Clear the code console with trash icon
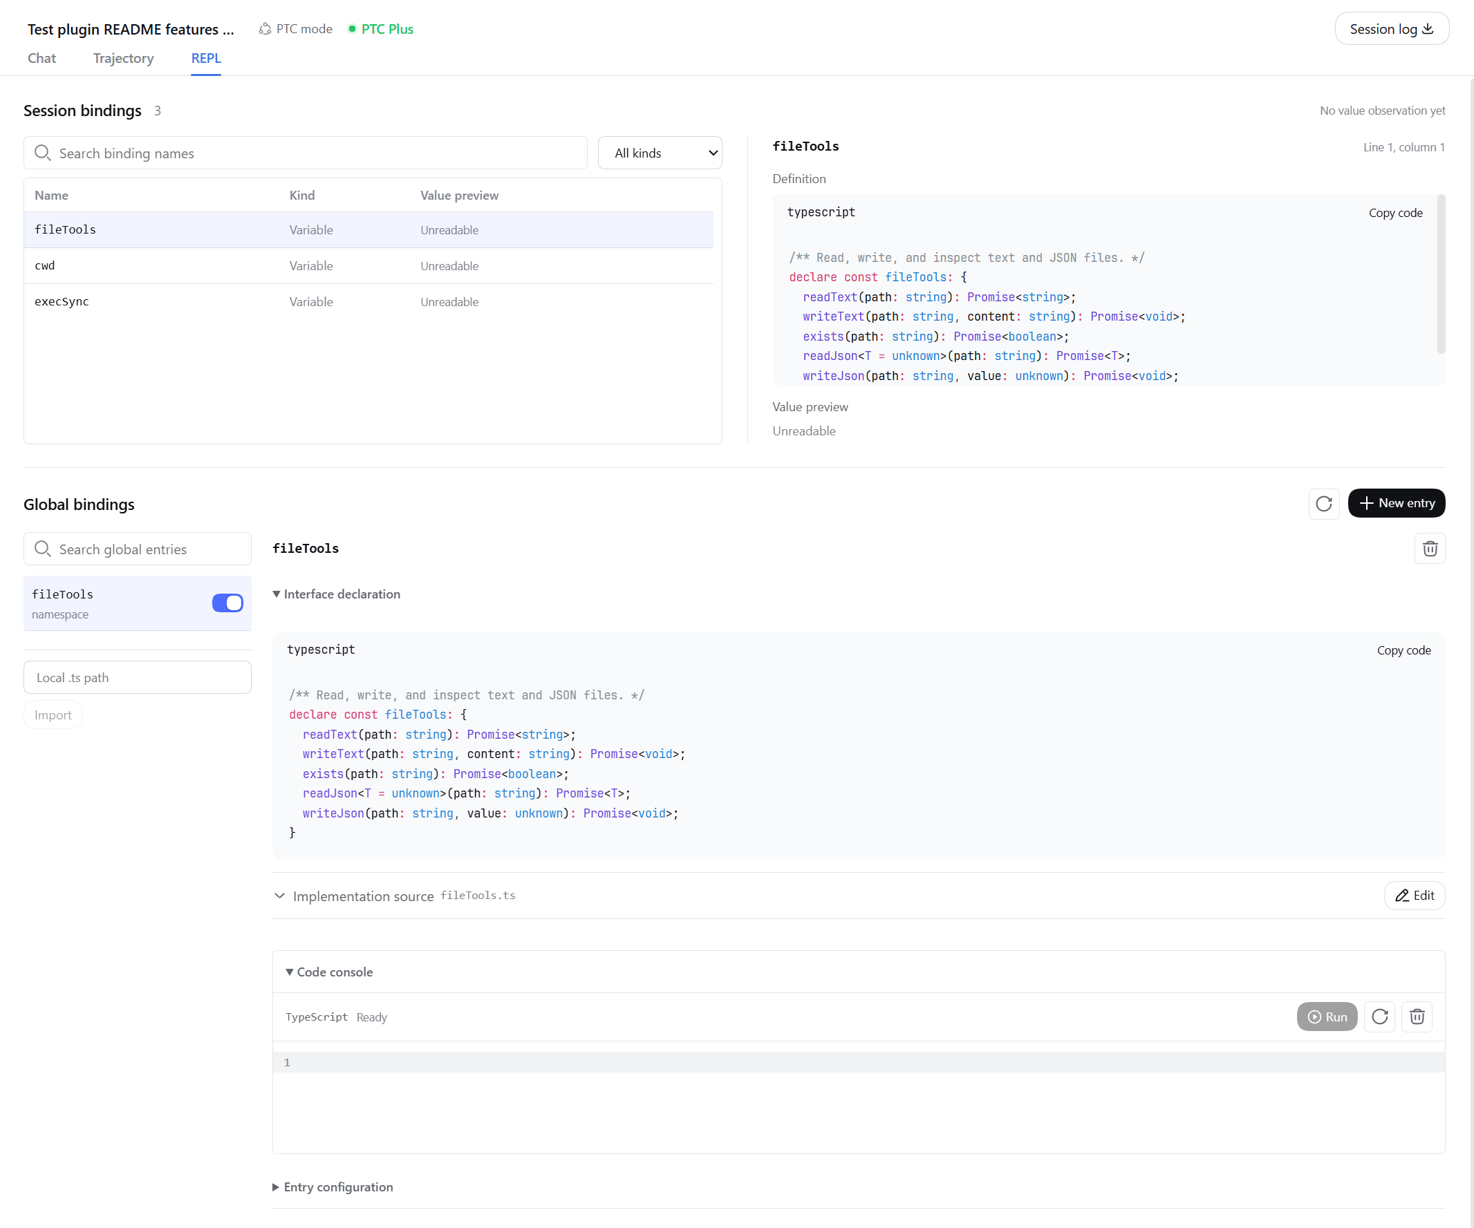 point(1417,1017)
